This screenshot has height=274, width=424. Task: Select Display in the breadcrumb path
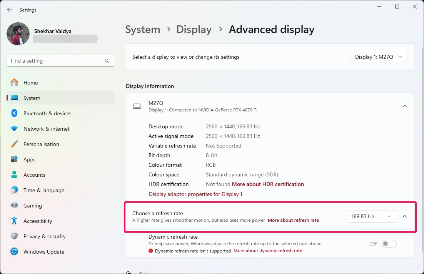point(194,29)
